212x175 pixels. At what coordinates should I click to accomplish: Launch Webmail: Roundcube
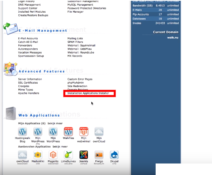coord(81,52)
